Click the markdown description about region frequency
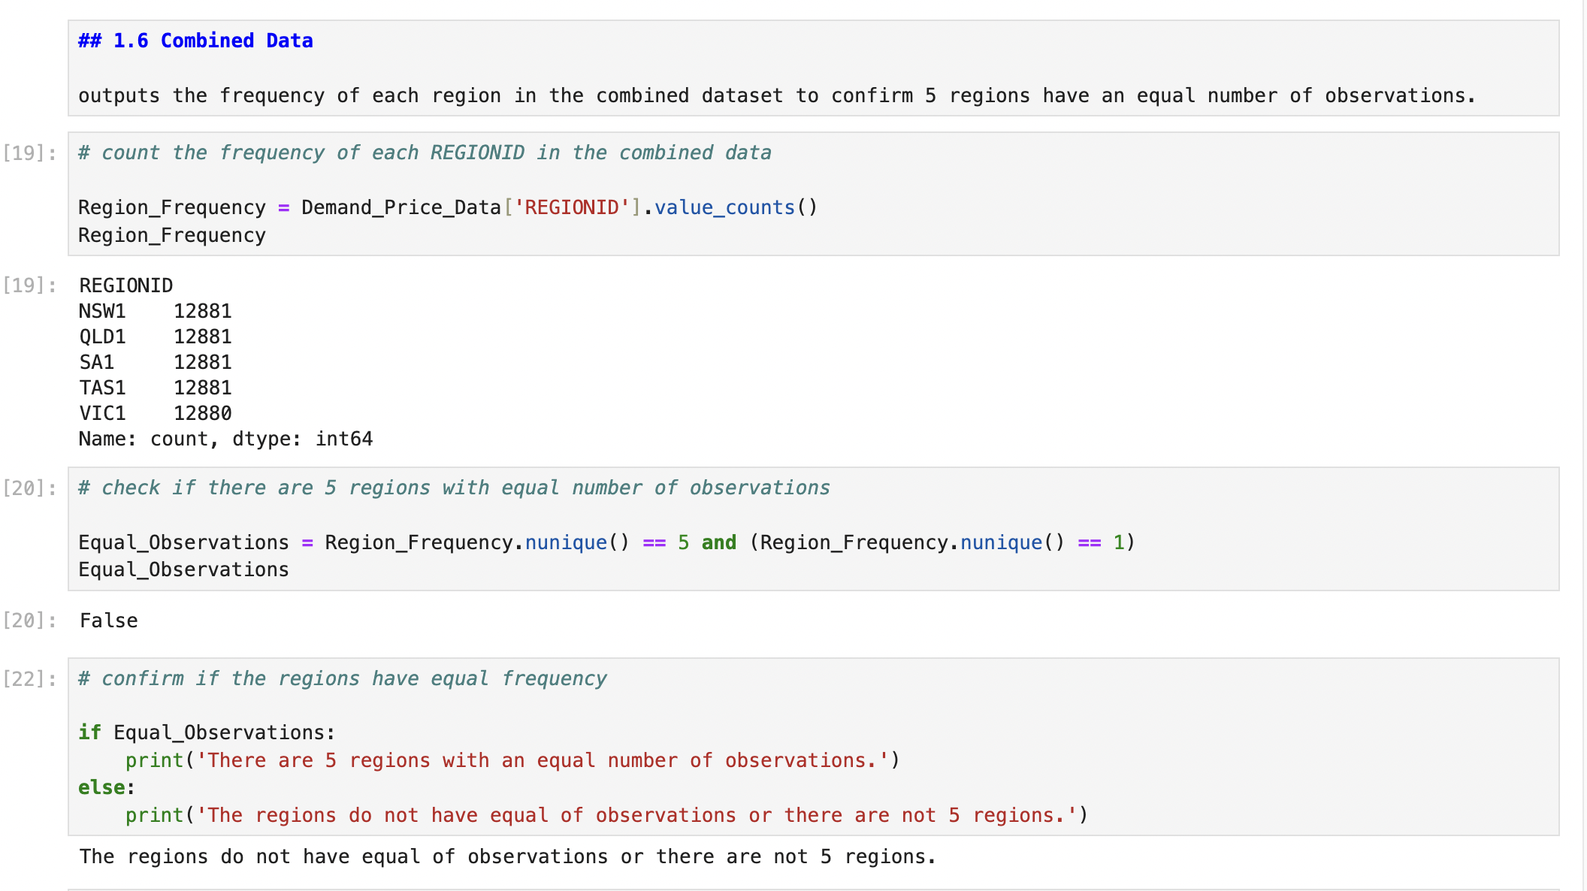The width and height of the screenshot is (1587, 891). click(x=776, y=96)
